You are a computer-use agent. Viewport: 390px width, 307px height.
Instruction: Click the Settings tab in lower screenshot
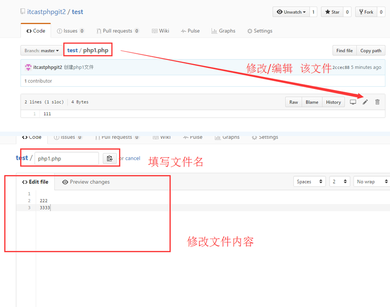click(x=265, y=137)
